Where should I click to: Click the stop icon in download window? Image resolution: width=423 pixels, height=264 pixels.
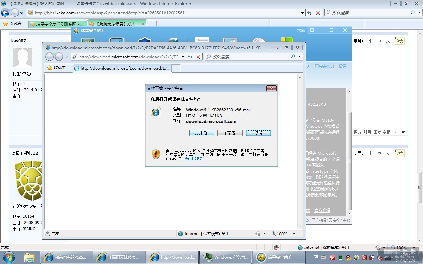coord(198,57)
